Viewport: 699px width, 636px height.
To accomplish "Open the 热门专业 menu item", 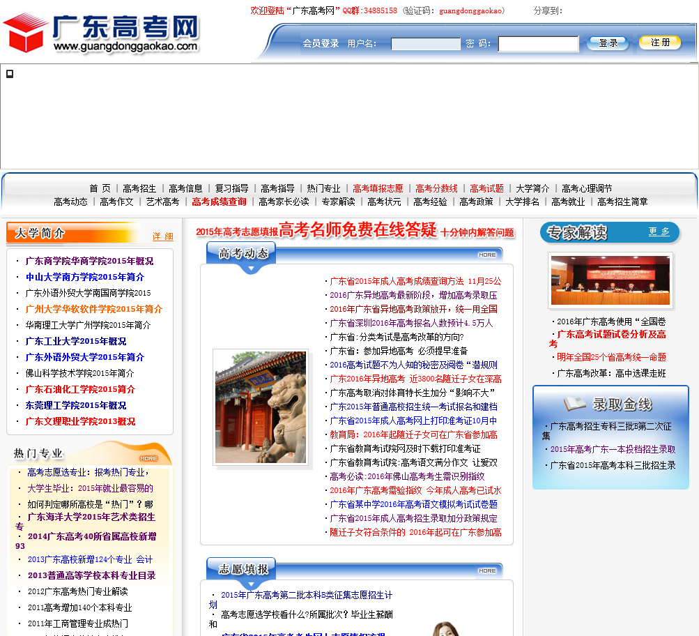I will pyautogui.click(x=323, y=188).
